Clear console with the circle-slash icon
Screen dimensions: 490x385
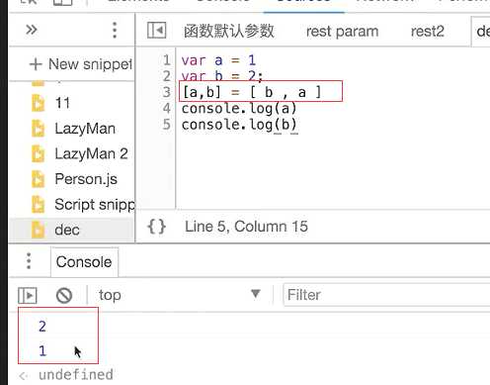click(64, 295)
